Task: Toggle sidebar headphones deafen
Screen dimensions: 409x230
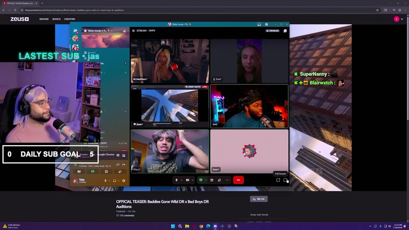Action: pos(115,181)
